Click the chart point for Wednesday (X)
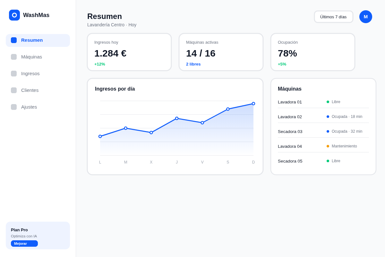Image resolution: width=385 pixels, height=257 pixels. pos(151,132)
